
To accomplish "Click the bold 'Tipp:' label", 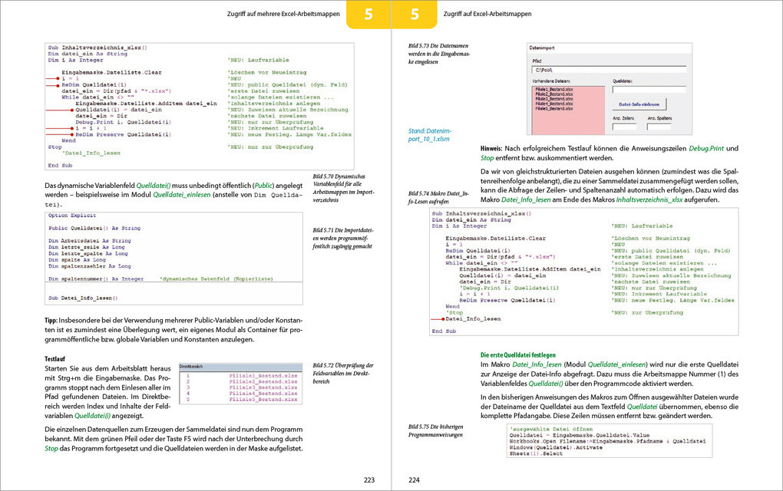I will [x=51, y=321].
